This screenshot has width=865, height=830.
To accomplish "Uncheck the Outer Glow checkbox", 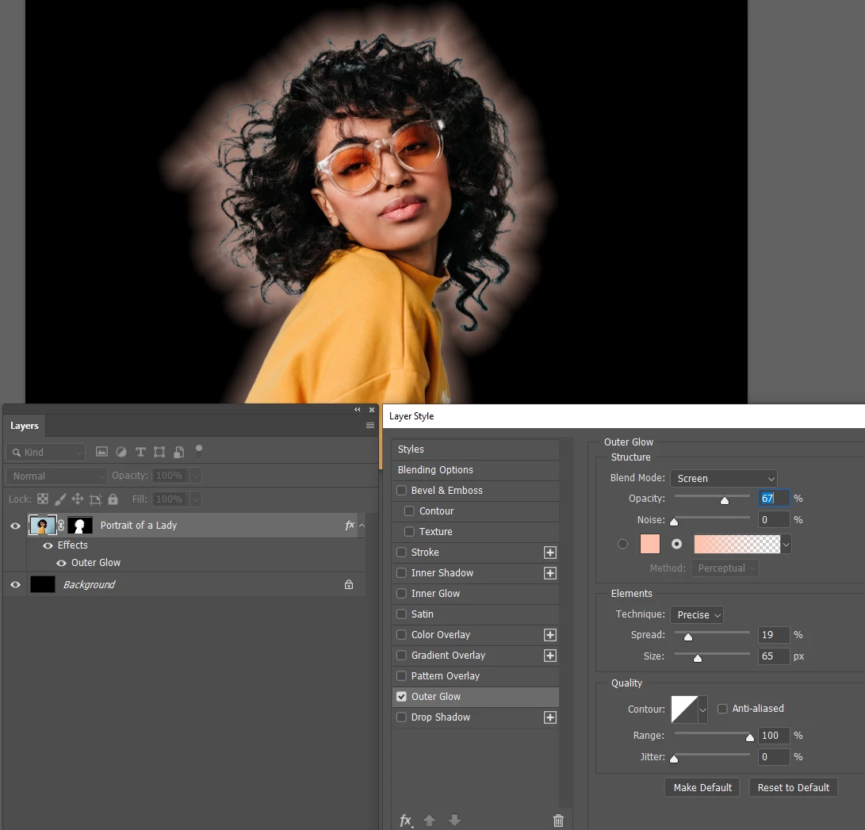I will tap(402, 697).
